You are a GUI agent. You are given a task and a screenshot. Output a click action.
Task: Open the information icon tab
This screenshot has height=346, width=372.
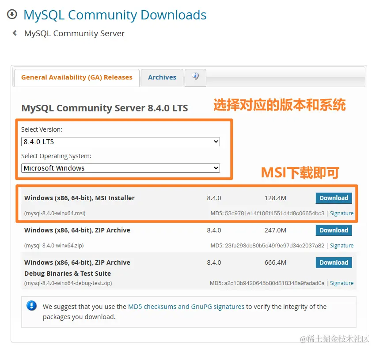(195, 77)
